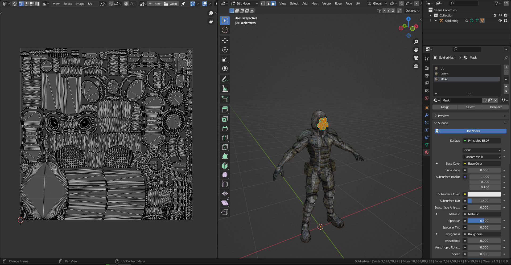511x265 pixels.
Task: Open the World properties tab
Action: point(427,98)
